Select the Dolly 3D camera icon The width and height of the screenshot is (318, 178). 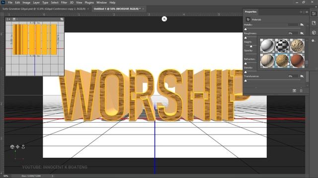click(x=23, y=147)
